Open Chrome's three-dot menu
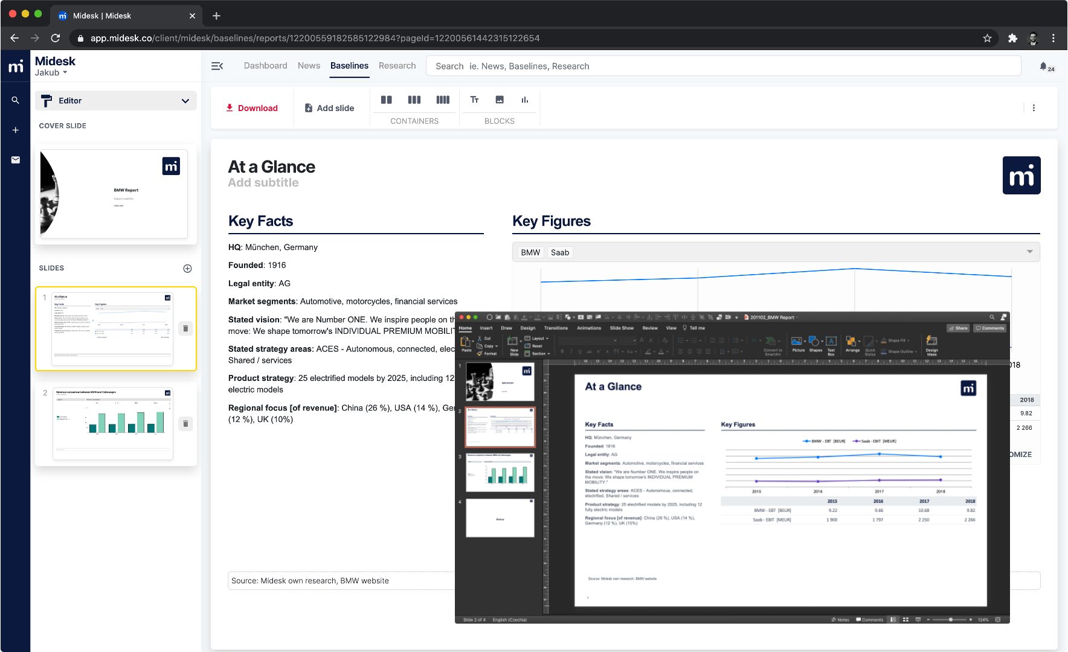This screenshot has width=1068, height=652. click(1054, 38)
